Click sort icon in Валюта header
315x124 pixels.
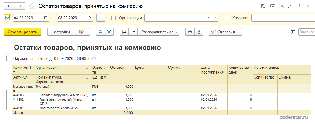[106, 68]
